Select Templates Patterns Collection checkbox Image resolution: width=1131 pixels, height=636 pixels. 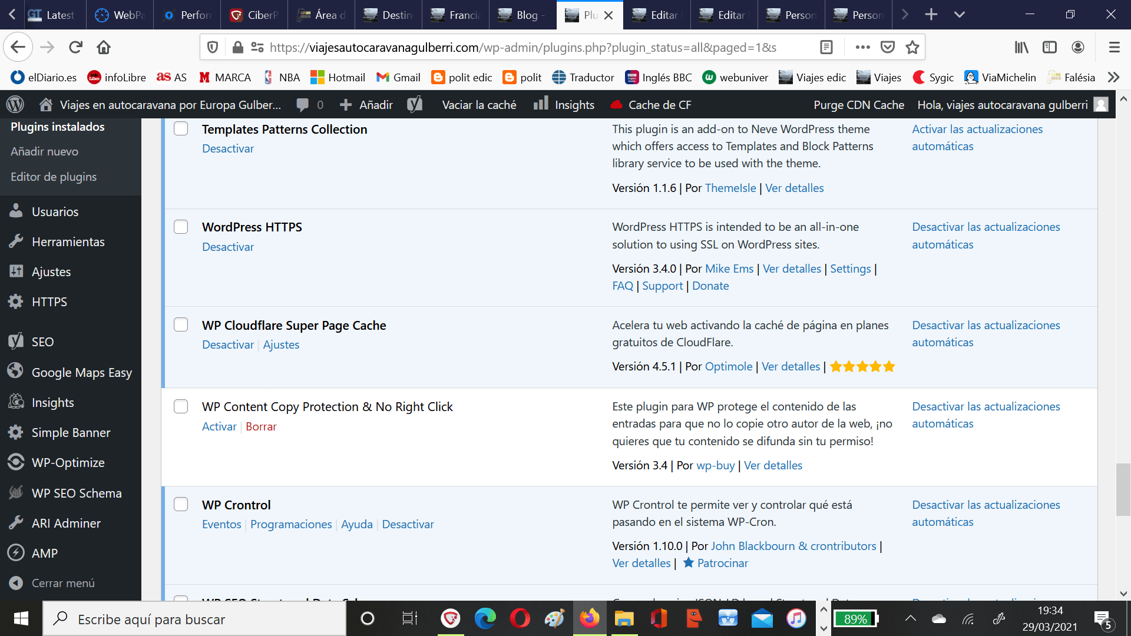click(181, 128)
